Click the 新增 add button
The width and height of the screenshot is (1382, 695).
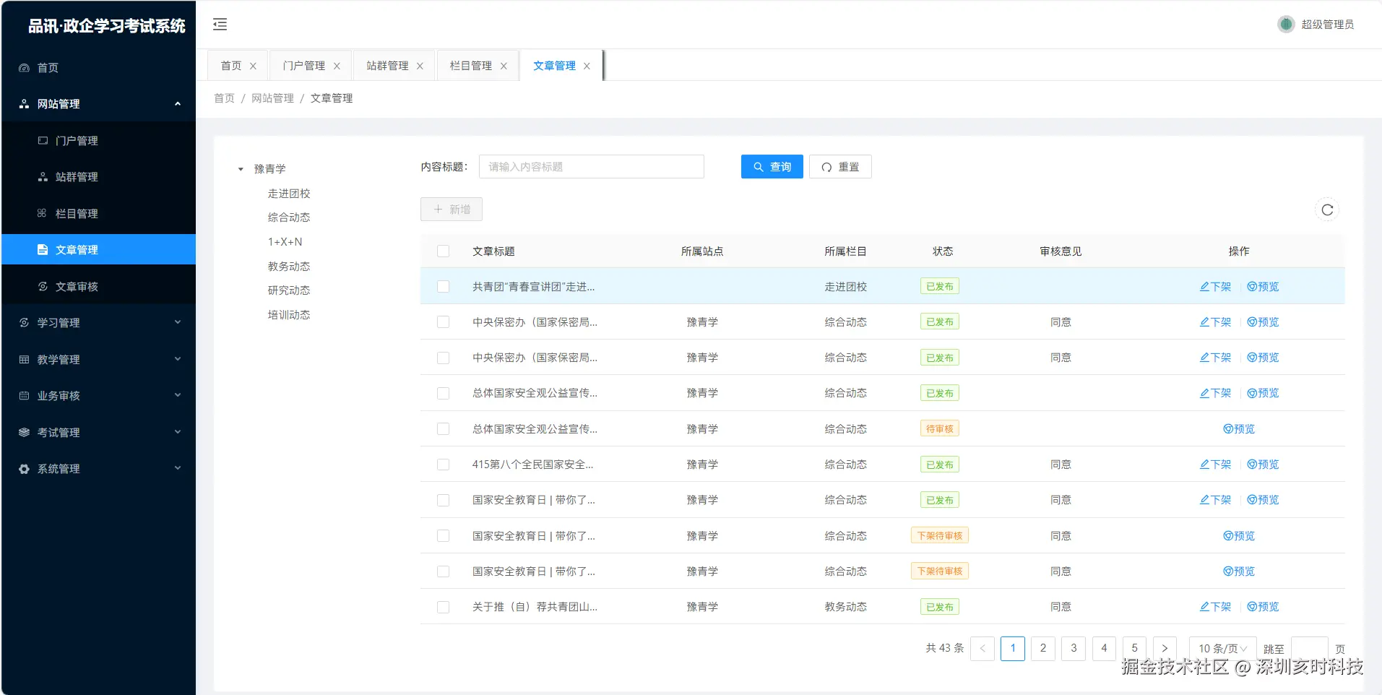(x=452, y=210)
